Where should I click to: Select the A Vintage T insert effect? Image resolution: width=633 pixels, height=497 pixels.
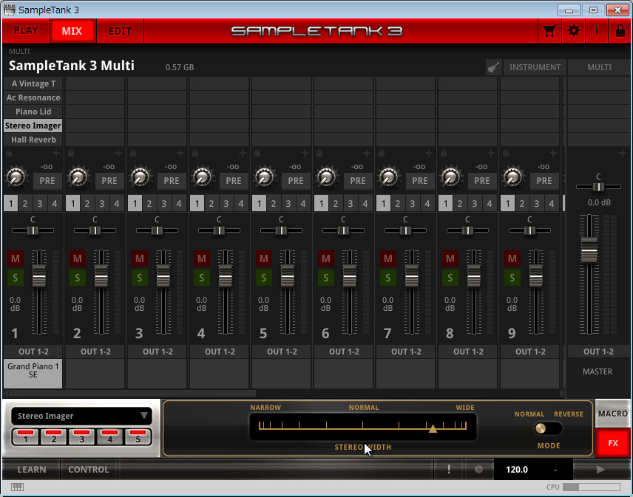coord(33,83)
